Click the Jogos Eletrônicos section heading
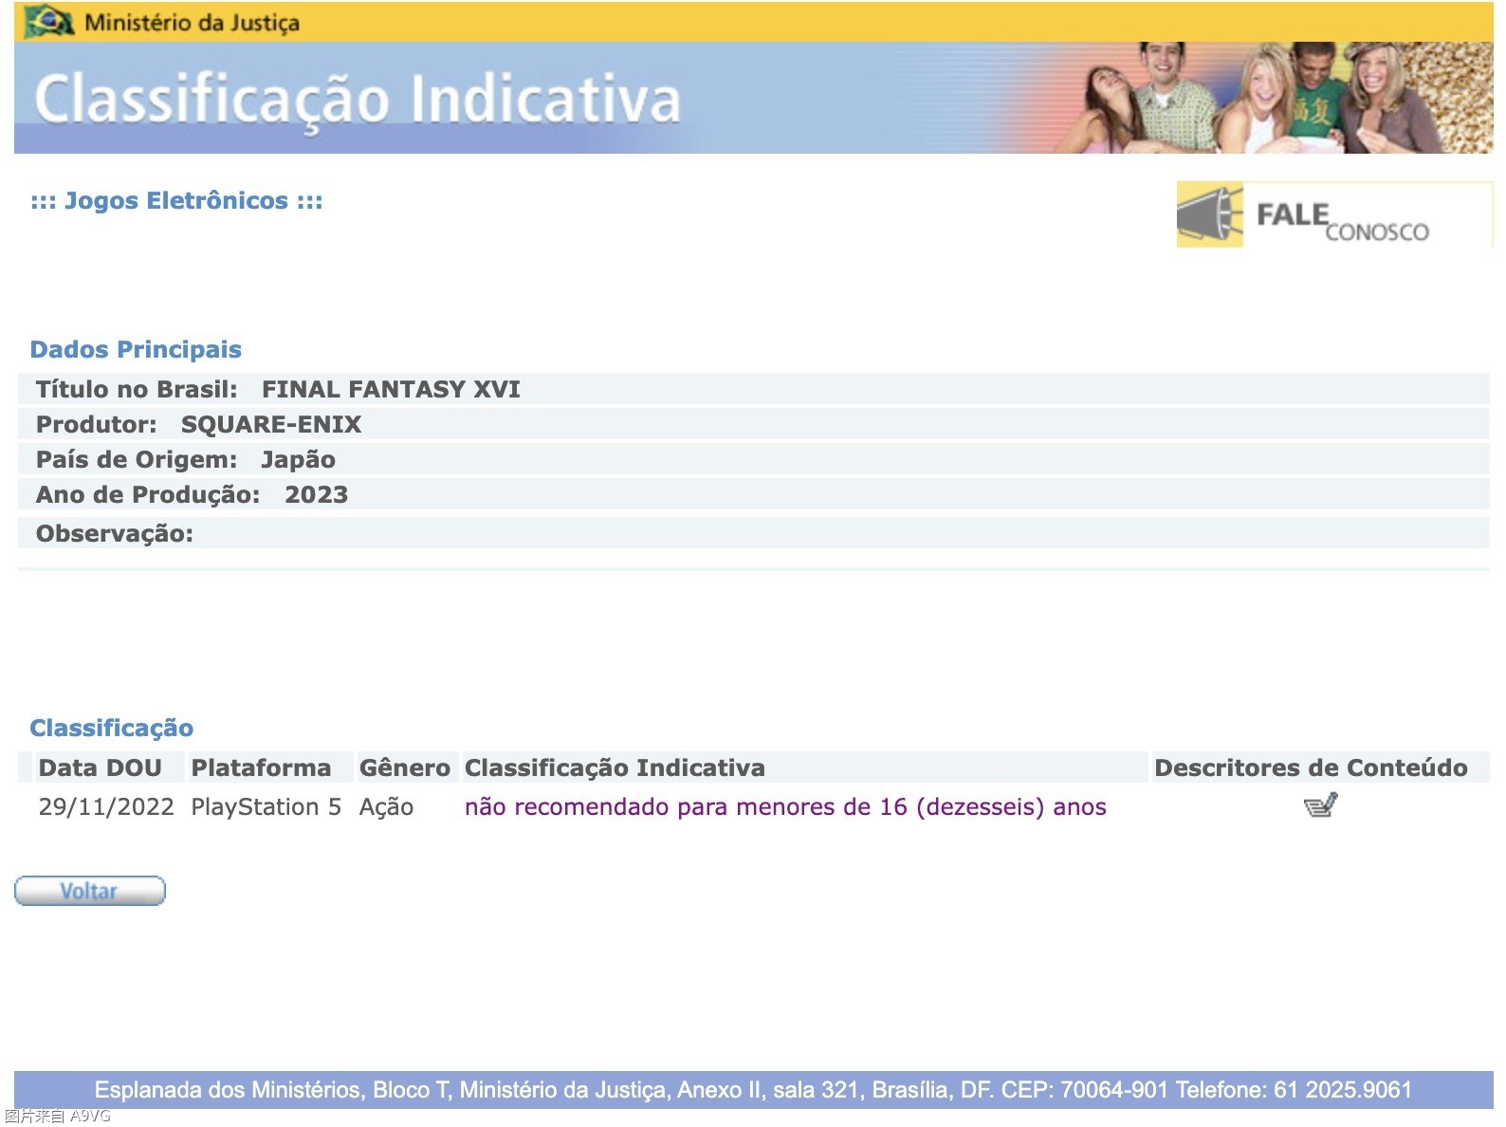This screenshot has height=1127, width=1506. click(x=176, y=201)
